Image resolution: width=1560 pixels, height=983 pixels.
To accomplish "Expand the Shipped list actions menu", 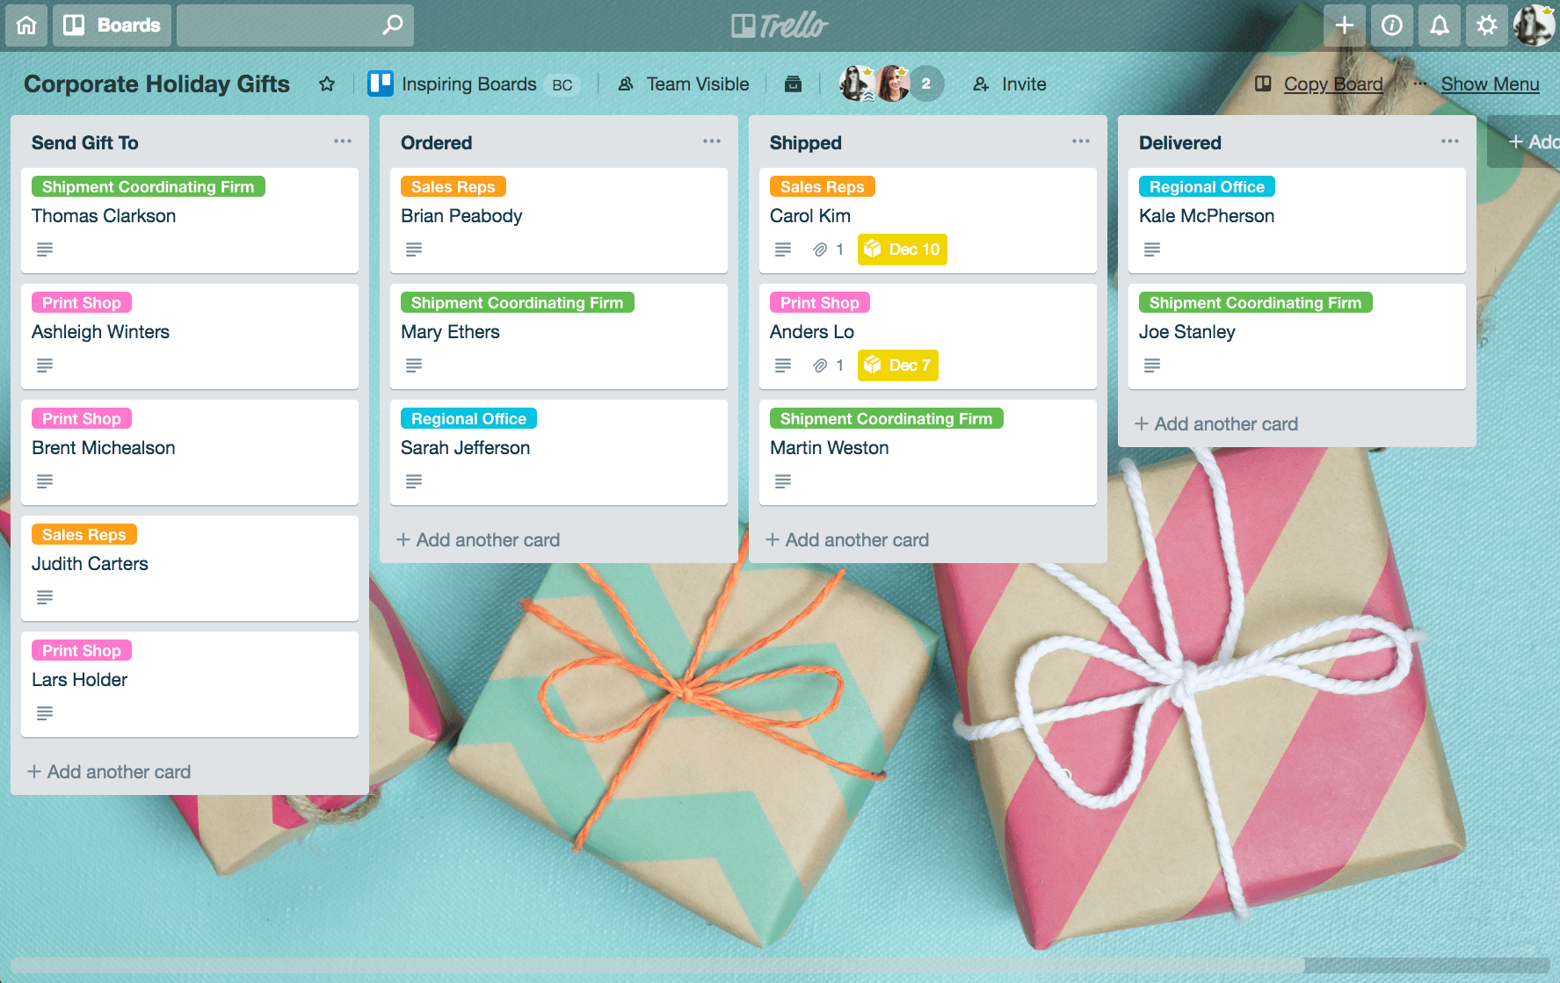I will pos(1080,141).
